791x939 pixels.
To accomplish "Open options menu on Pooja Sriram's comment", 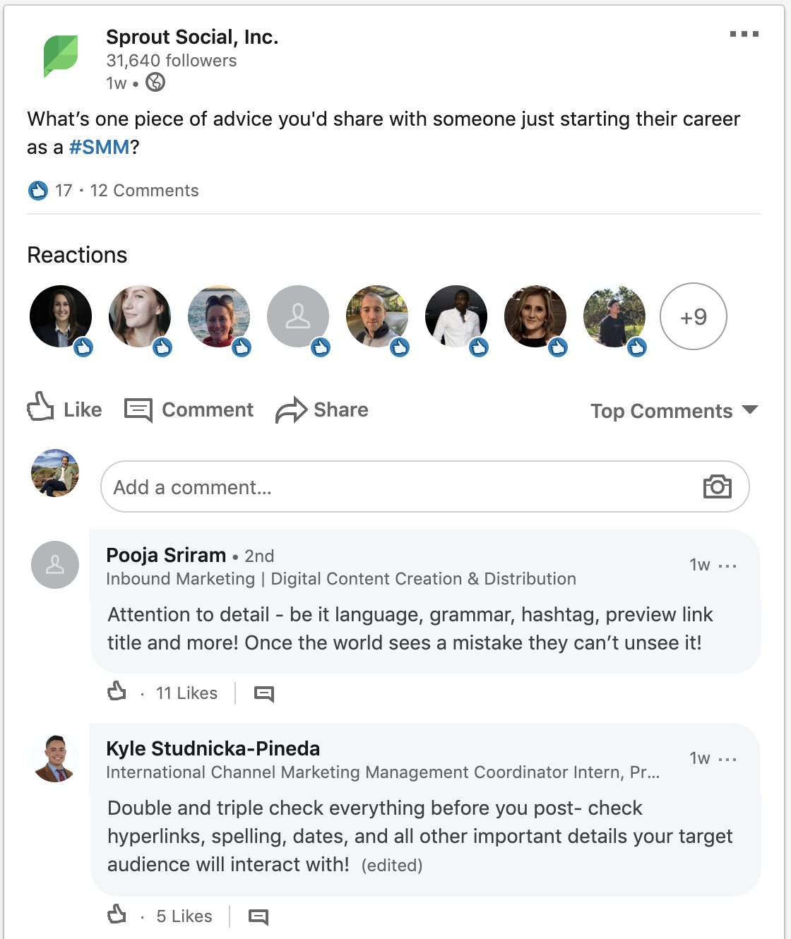I will pos(727,566).
